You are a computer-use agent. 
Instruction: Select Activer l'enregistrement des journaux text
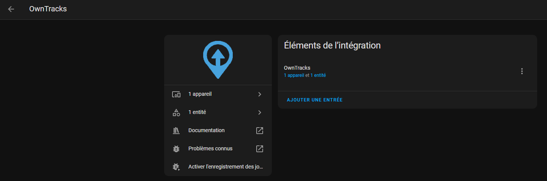coord(225,167)
